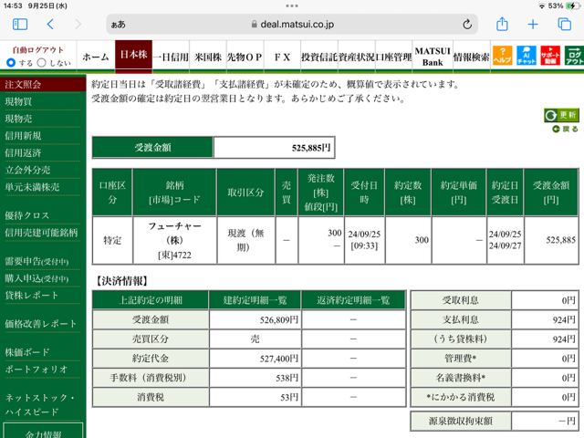Tap the battery status indicator
This screenshot has height=438, width=584.
point(571,5)
